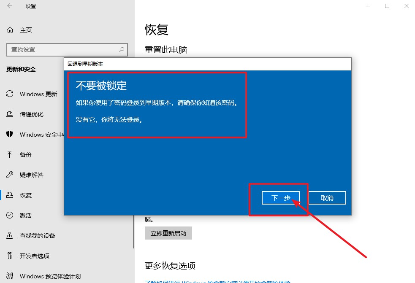Viewport: 415px width, 283px height.
Task: Open 开发者选项 via its tools icon
Action: (9, 256)
